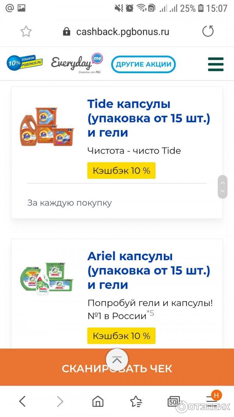The image size is (234, 417).
Task: Open the hamburger menu
Action: [215, 64]
